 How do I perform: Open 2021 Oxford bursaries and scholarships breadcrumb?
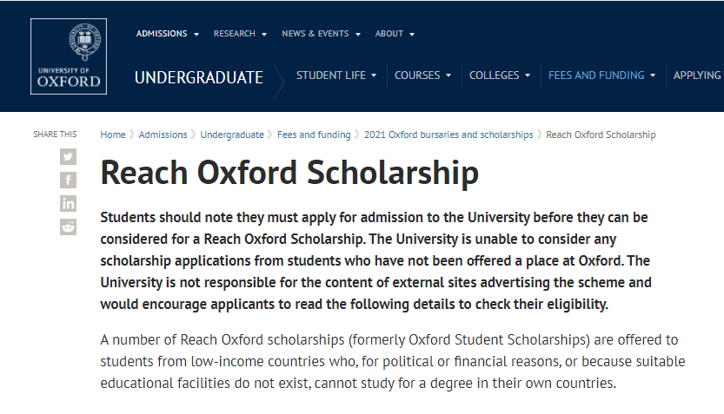[448, 135]
